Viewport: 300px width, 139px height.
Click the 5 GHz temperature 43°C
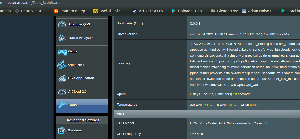pos(232,105)
